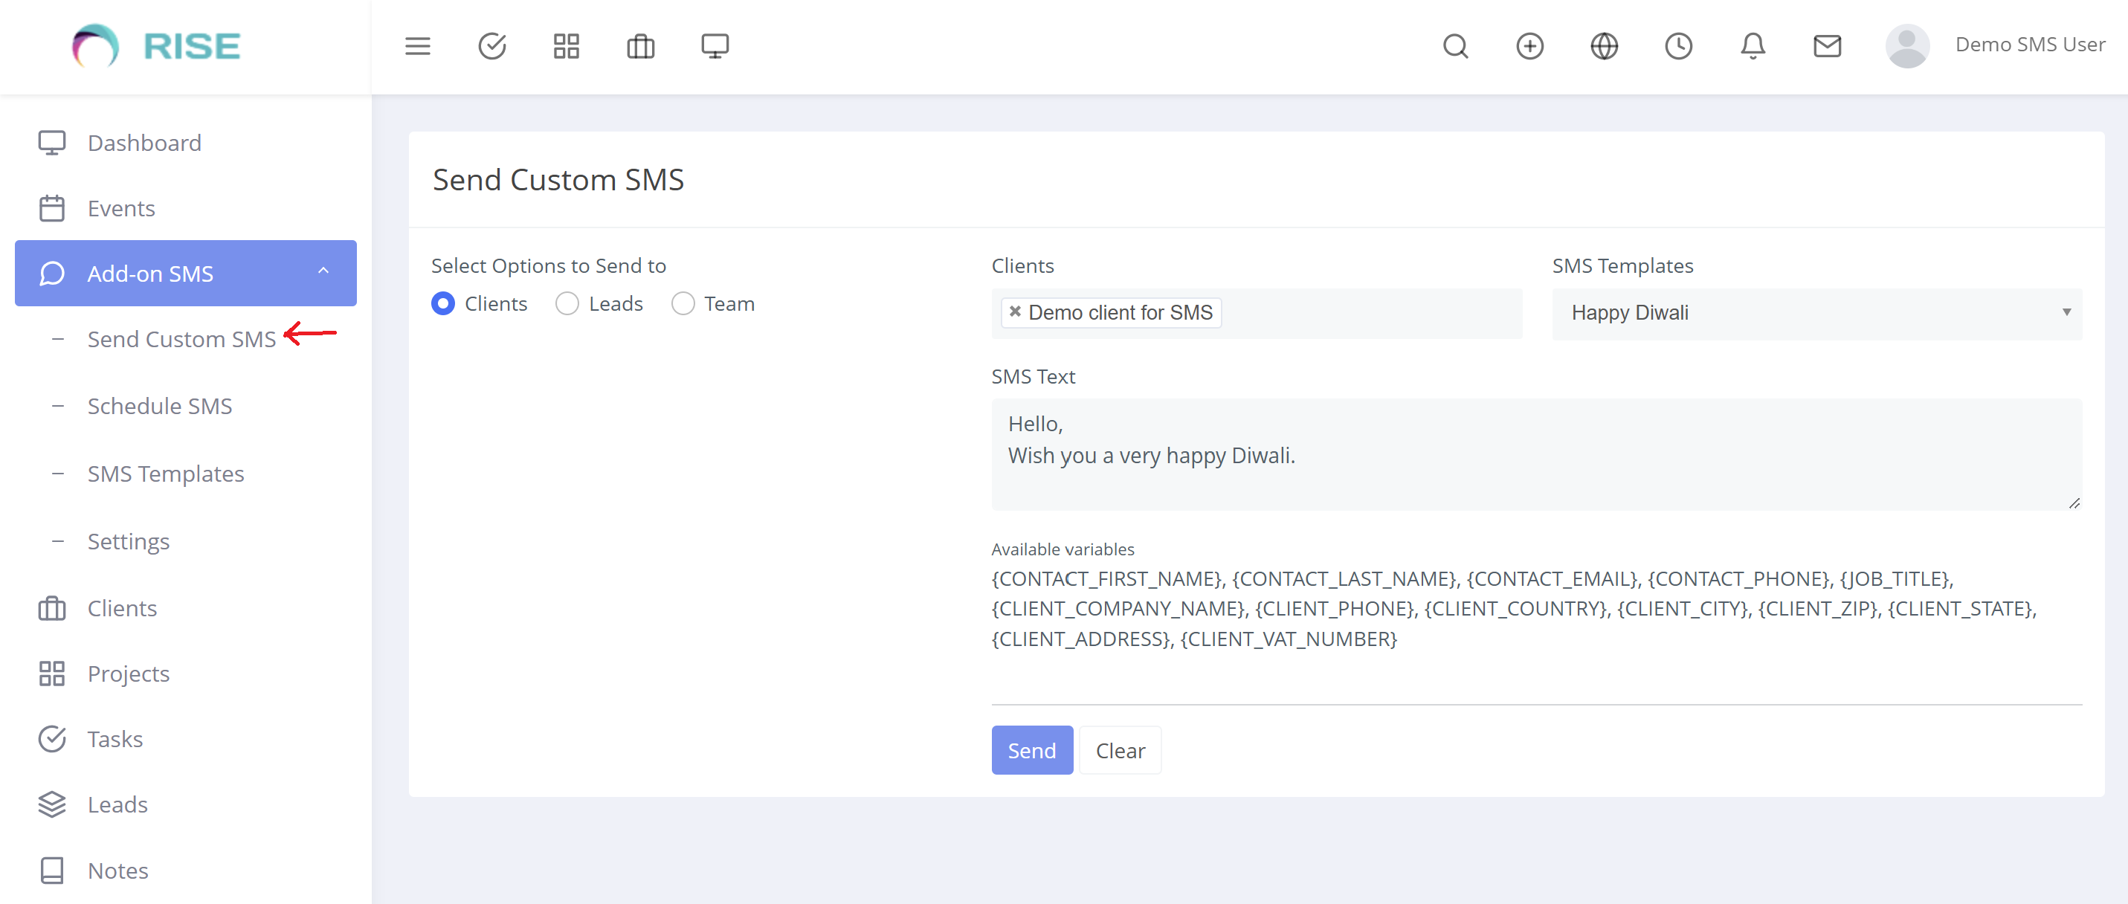Collapse the Add-on SMS sidebar menu

pos(185,274)
